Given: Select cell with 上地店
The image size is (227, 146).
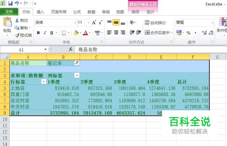Looking at the screenshot, I should click(28, 88).
